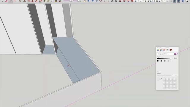Select the Offset tool
This screenshot has width=190, height=107.
click(x=28, y=1)
